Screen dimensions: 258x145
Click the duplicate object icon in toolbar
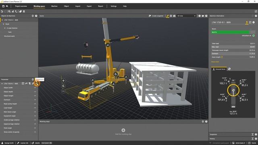pyautogui.click(x=21, y=12)
